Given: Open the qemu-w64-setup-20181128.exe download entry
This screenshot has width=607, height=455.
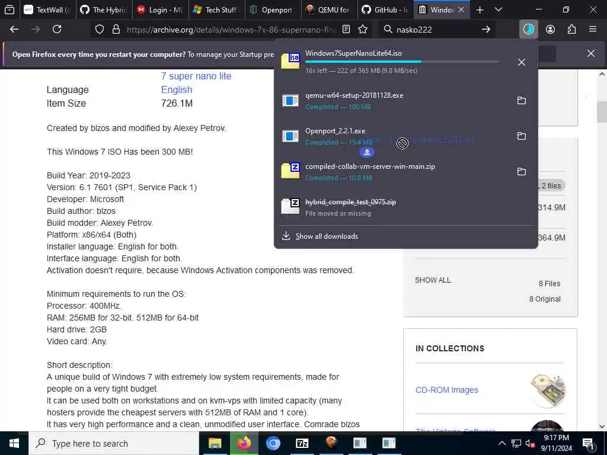Looking at the screenshot, I should coord(394,101).
